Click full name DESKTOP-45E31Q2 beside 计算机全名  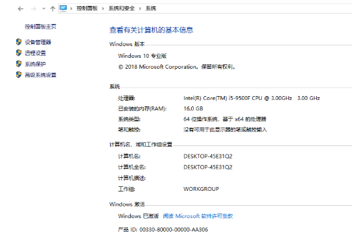click(x=208, y=167)
